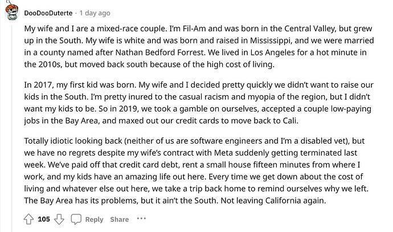The width and height of the screenshot is (393, 232).
Task: Share this comment
Action: pyautogui.click(x=119, y=219)
